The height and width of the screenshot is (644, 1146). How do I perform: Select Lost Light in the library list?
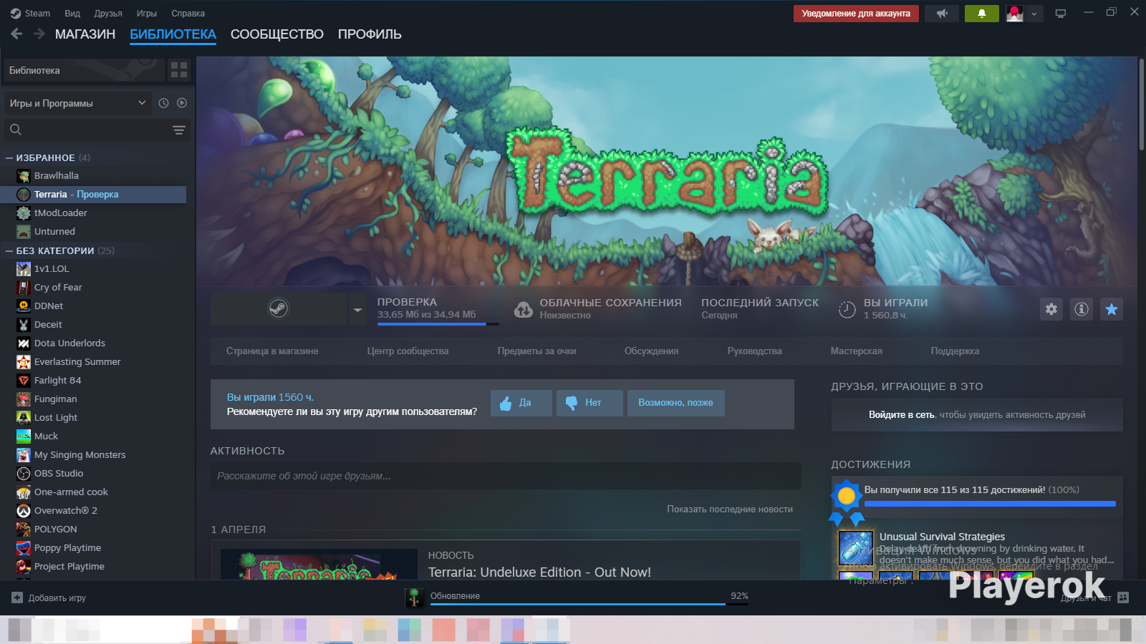(56, 418)
